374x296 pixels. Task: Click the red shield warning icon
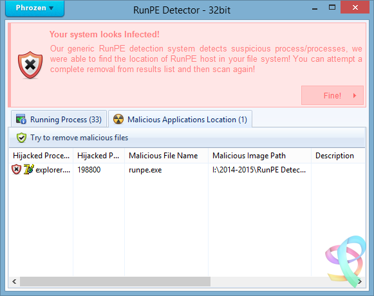(30, 65)
